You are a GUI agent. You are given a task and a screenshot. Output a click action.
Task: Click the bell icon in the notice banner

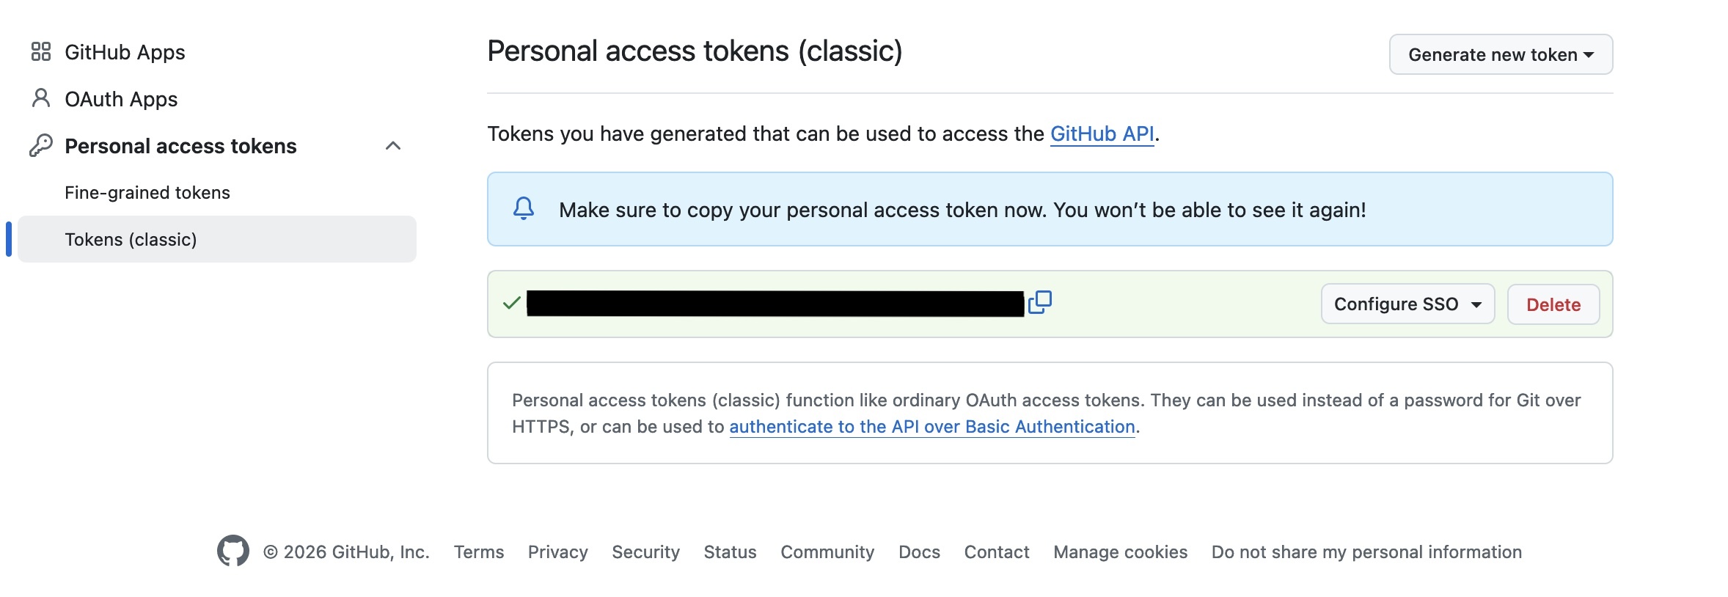(524, 209)
